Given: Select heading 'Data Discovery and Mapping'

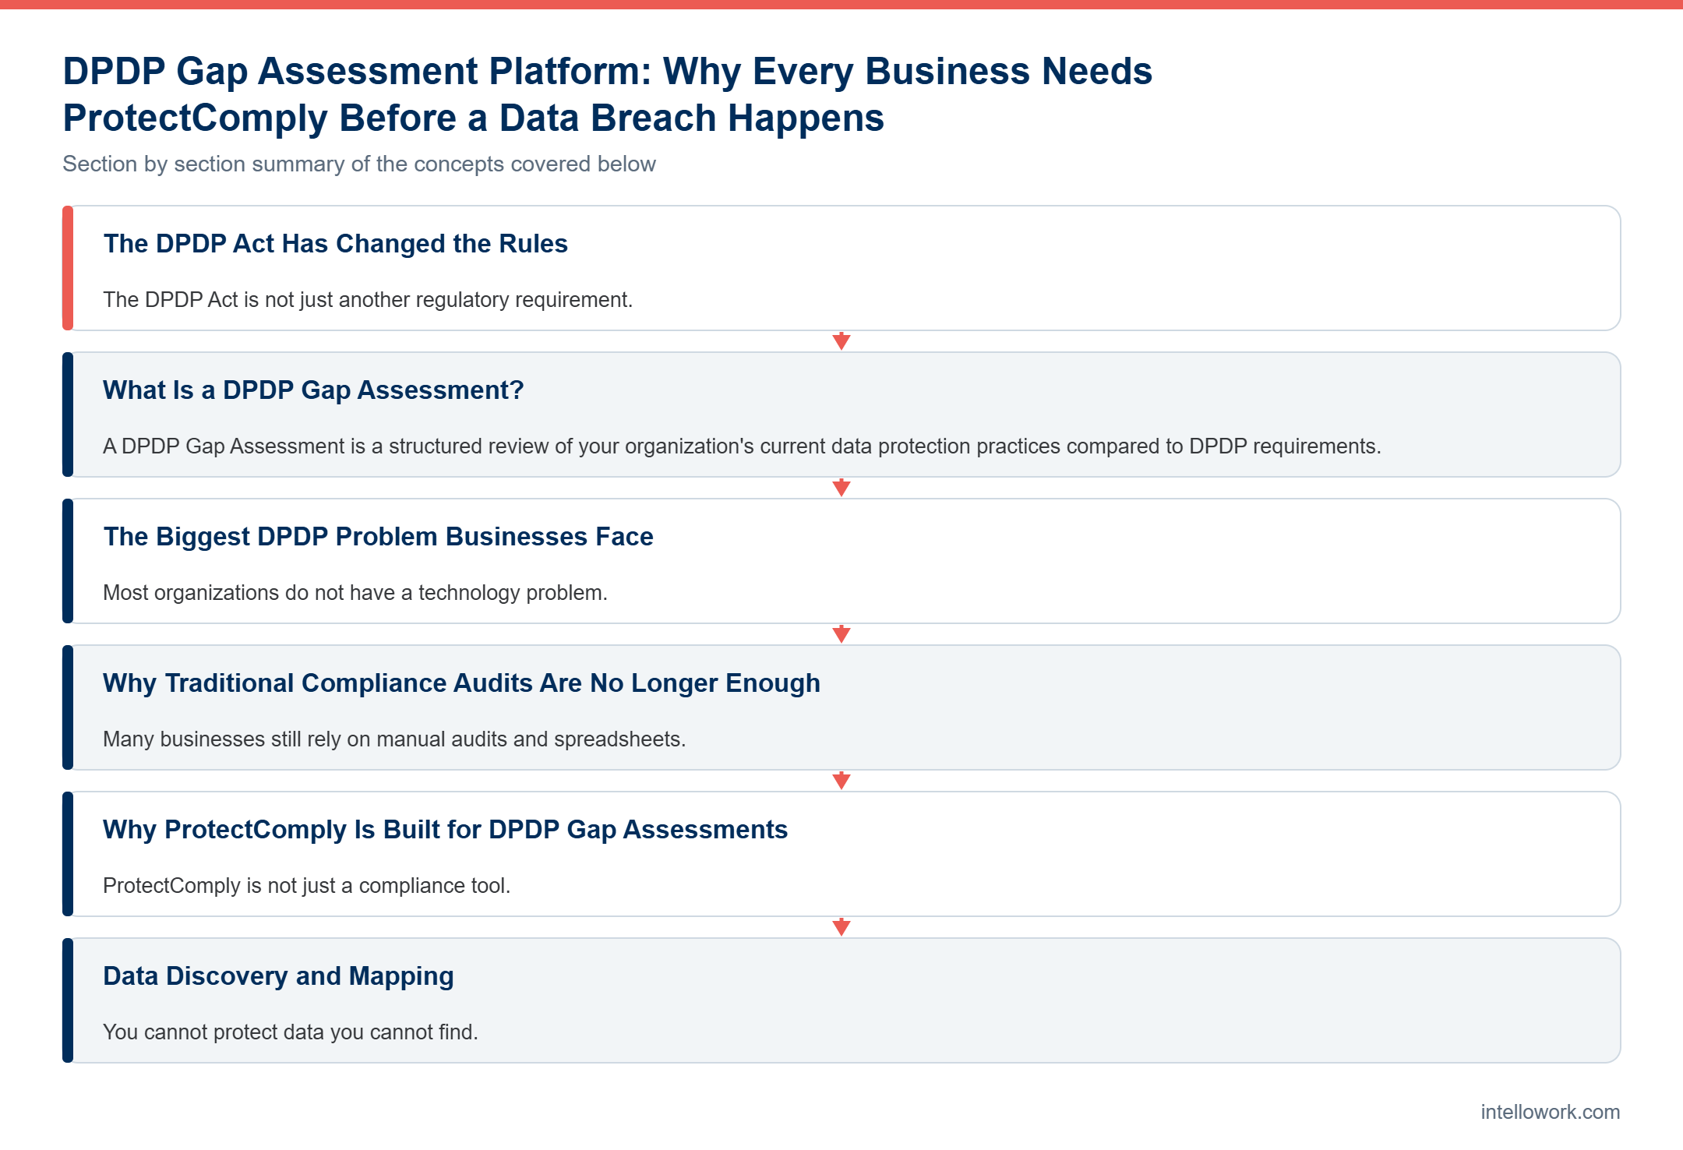Looking at the screenshot, I should click(278, 976).
